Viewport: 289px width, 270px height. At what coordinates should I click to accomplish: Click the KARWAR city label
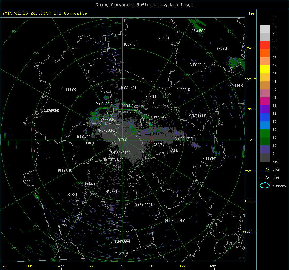(x=26, y=180)
